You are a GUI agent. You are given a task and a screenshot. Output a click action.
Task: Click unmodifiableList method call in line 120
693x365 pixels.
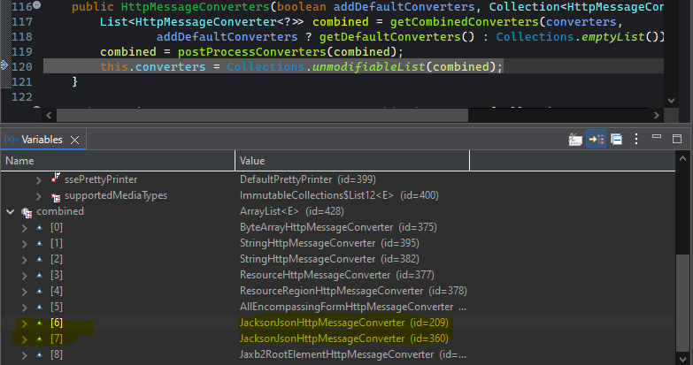368,66
